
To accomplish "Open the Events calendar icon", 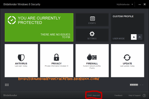I will (92, 18).
